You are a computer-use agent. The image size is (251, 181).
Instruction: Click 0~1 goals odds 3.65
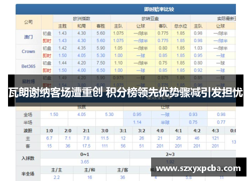click(x=85, y=162)
